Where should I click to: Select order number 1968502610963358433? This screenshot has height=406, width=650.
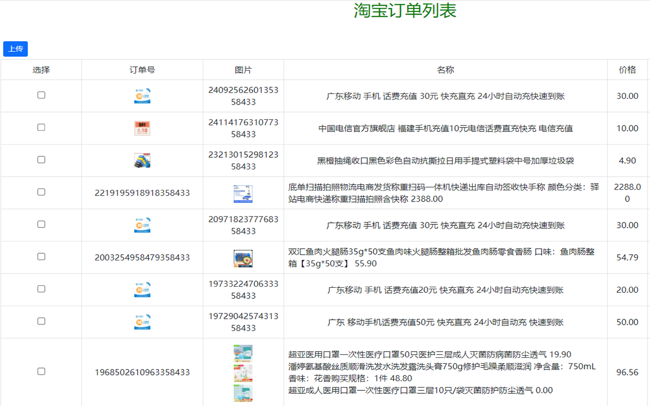coord(142,372)
